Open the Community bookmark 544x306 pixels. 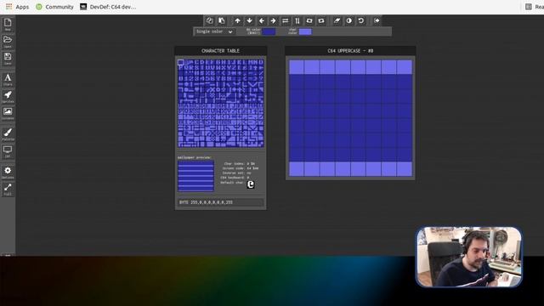(54, 7)
